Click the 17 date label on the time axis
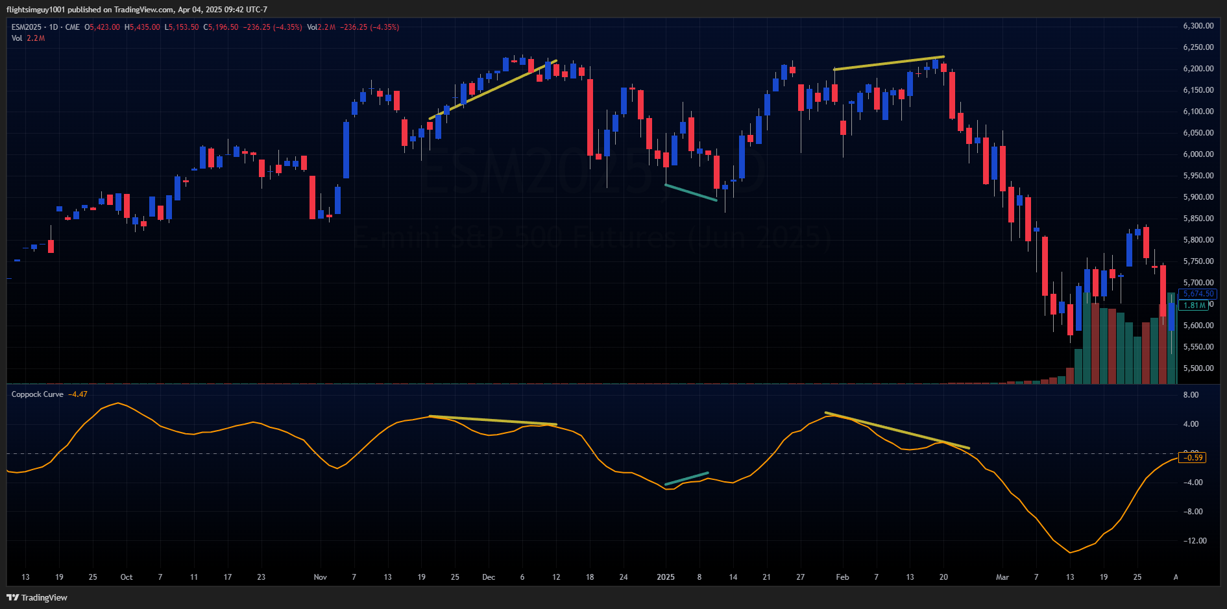The width and height of the screenshot is (1227, 609). point(228,577)
